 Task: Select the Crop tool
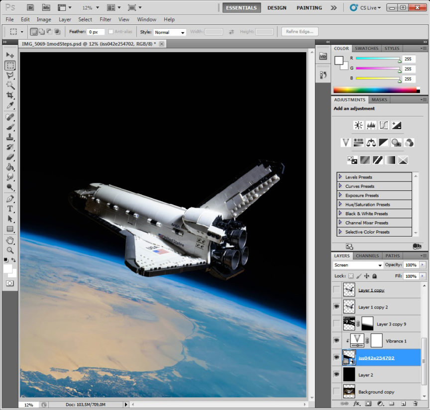pos(10,95)
